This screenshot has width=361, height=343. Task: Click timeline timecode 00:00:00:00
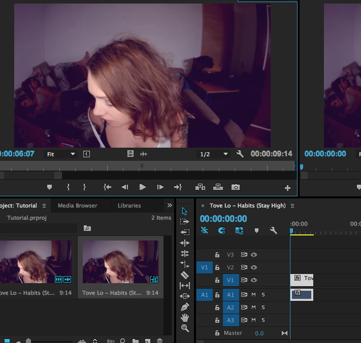point(223,219)
